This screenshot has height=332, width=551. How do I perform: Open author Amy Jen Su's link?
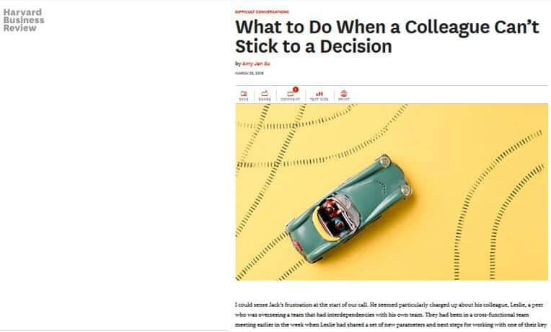(256, 64)
